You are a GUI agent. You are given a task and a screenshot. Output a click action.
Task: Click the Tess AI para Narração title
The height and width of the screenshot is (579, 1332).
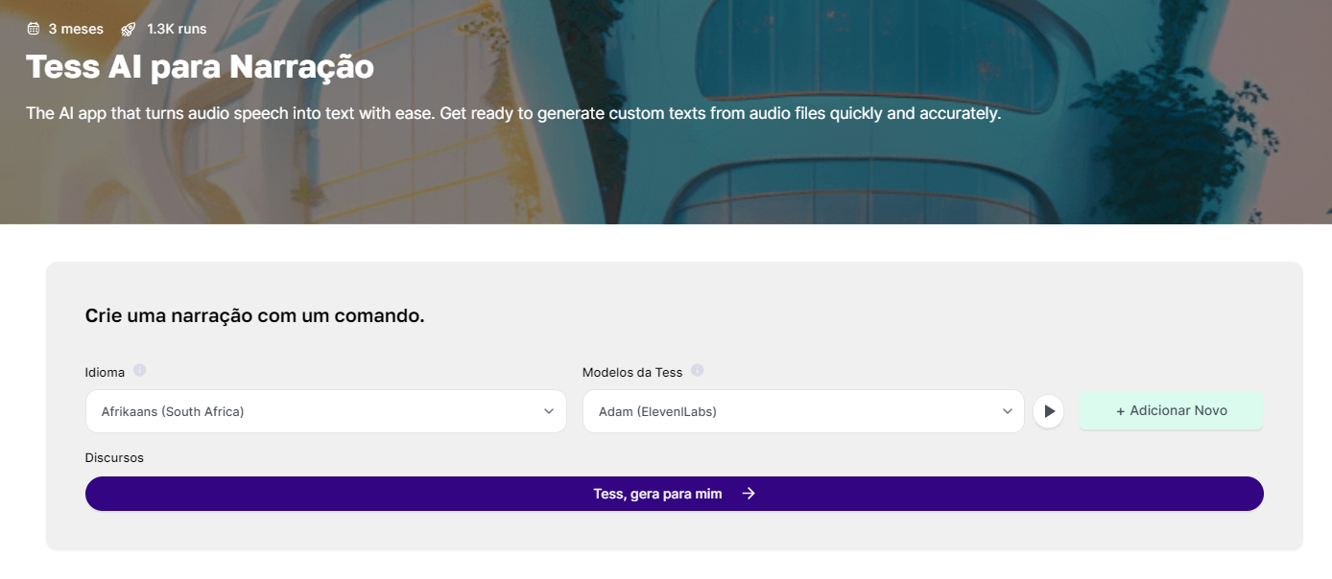click(x=200, y=67)
